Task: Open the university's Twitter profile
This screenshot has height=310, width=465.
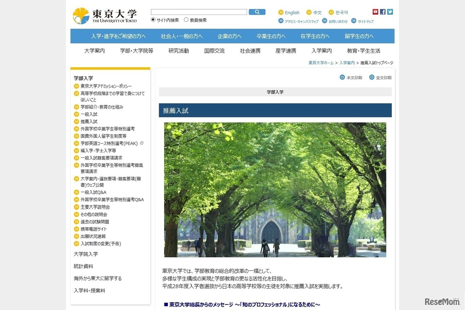Action: (390, 11)
